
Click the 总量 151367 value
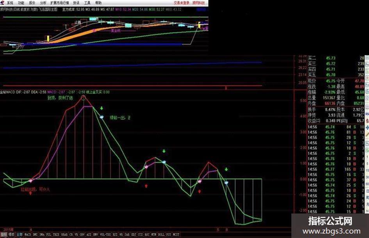[329, 98]
